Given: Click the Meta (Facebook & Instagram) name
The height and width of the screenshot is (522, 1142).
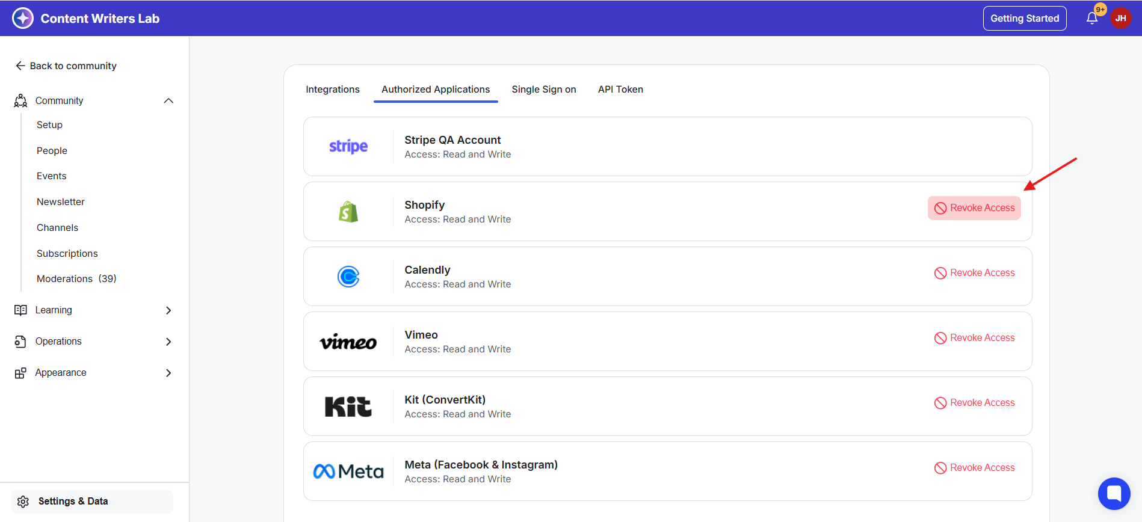Looking at the screenshot, I should click(x=481, y=464).
